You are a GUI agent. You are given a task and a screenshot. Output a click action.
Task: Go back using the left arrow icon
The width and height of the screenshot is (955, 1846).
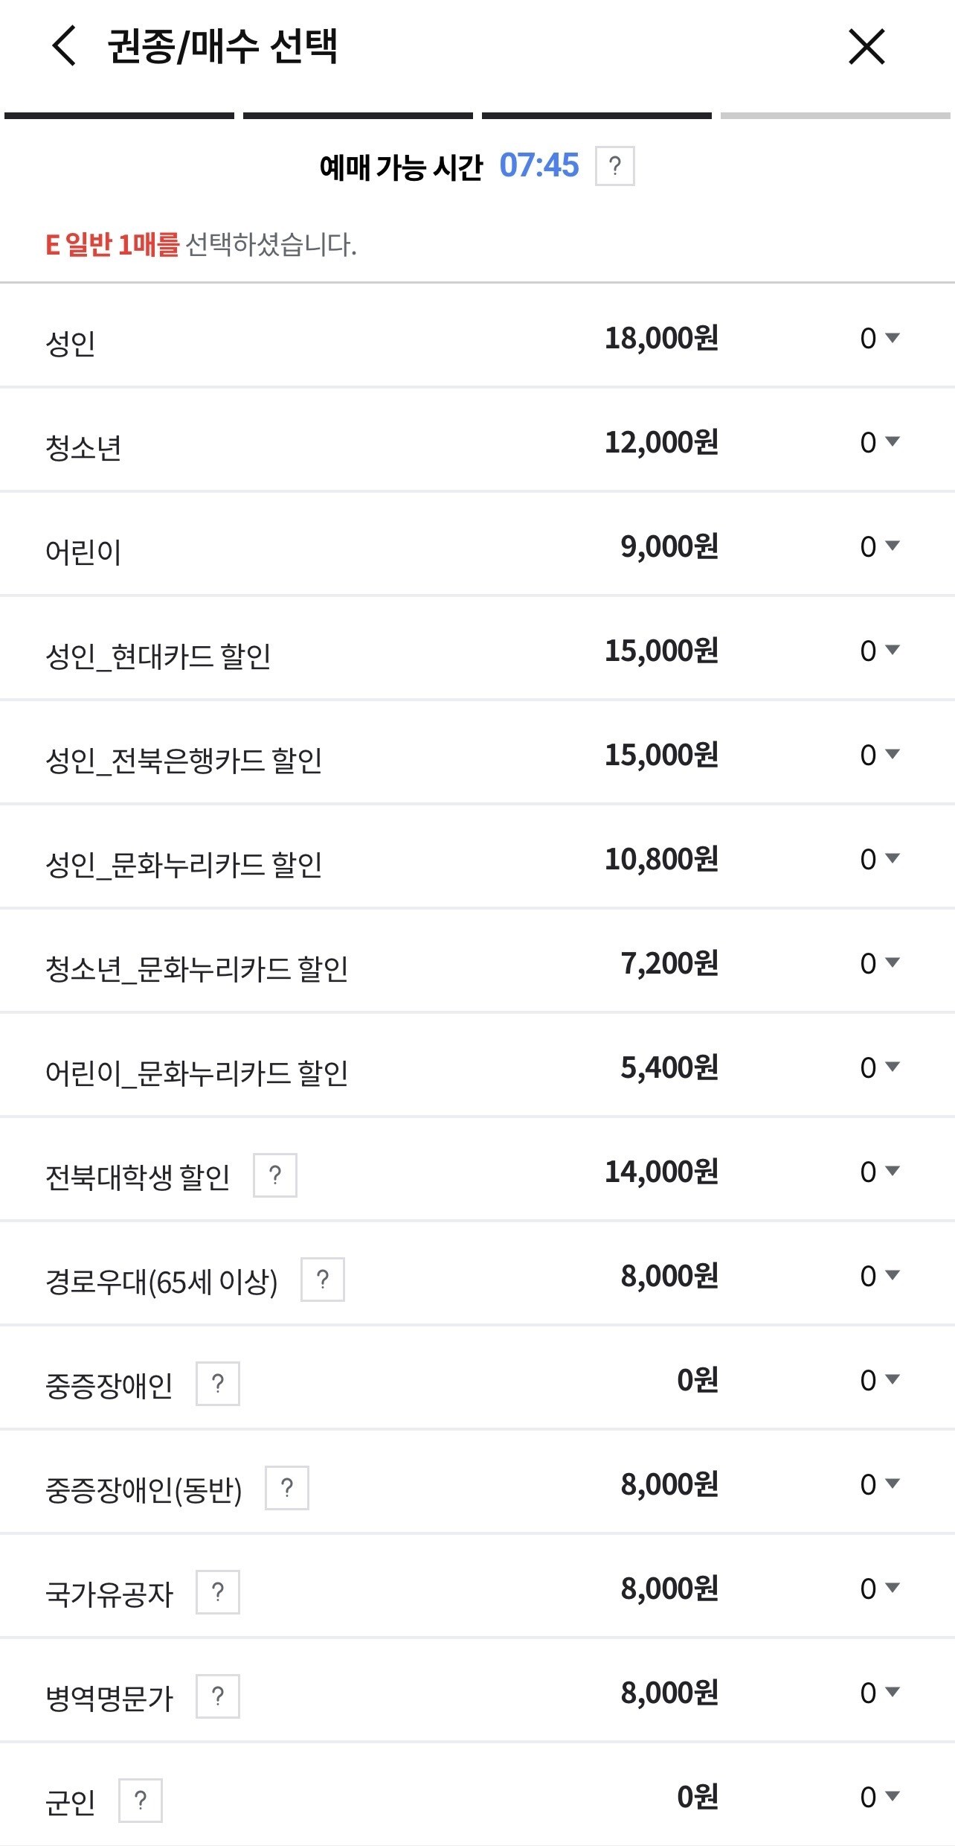coord(64,46)
